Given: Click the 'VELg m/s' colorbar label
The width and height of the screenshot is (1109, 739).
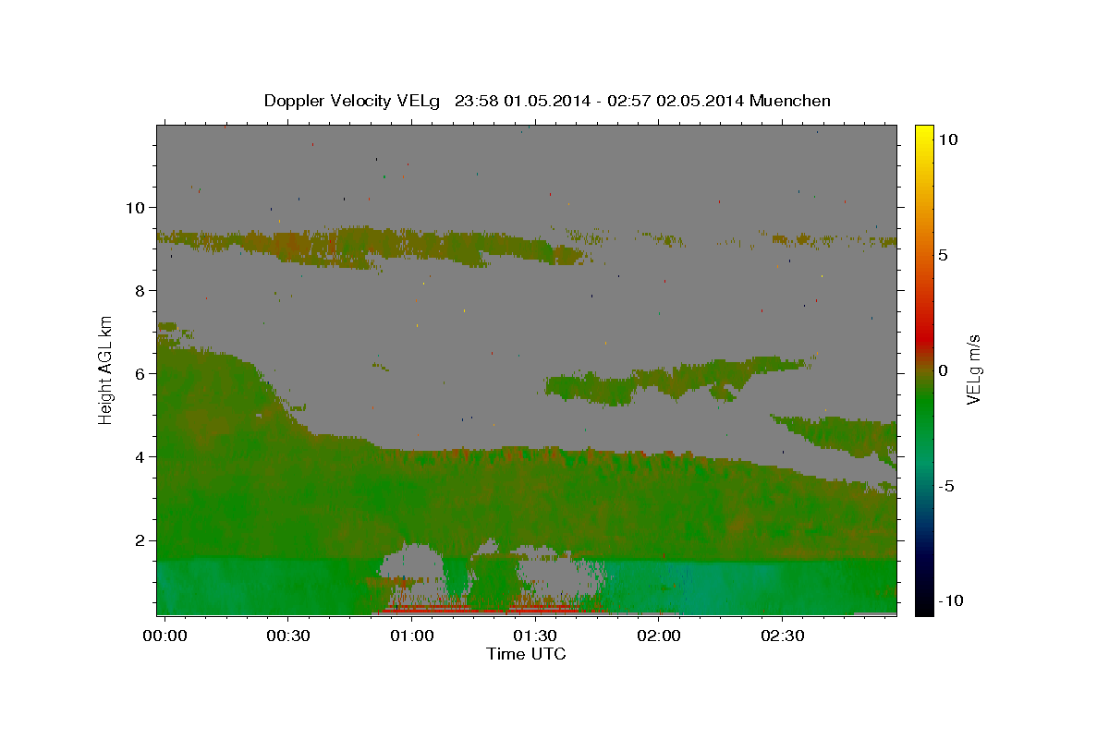Looking at the screenshot, I should coord(972,370).
